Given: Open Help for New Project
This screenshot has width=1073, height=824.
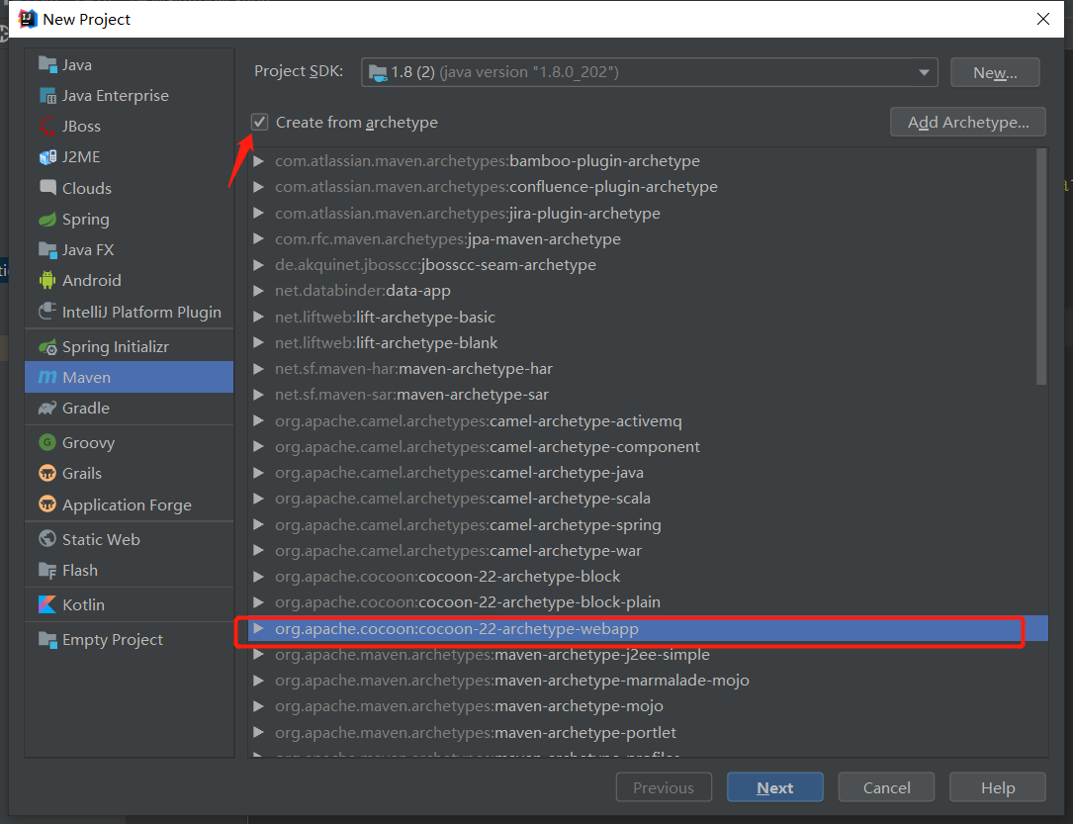Looking at the screenshot, I should tap(997, 787).
